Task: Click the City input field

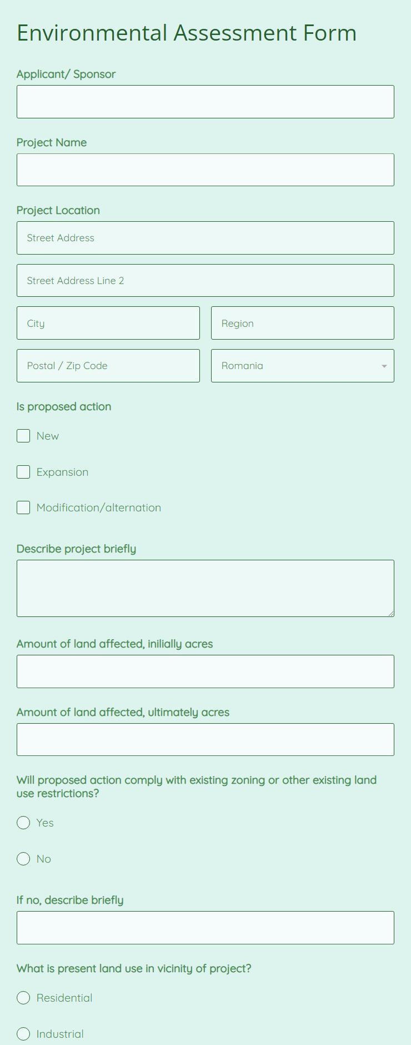Action: pos(108,323)
